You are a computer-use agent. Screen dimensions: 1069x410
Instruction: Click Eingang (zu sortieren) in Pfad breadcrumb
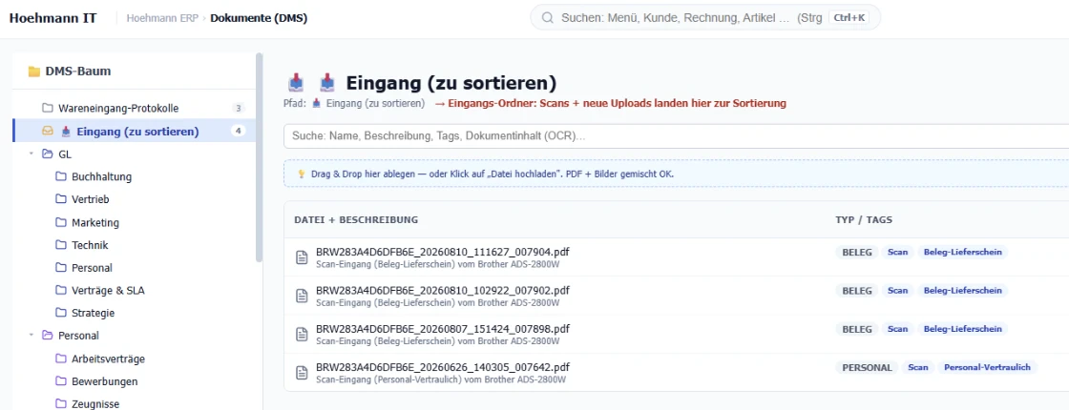[375, 104]
